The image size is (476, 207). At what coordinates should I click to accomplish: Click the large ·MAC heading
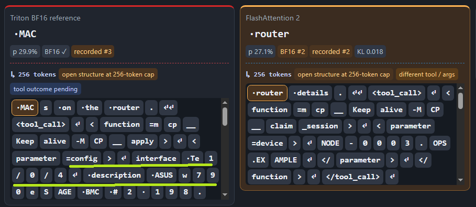tap(26, 34)
